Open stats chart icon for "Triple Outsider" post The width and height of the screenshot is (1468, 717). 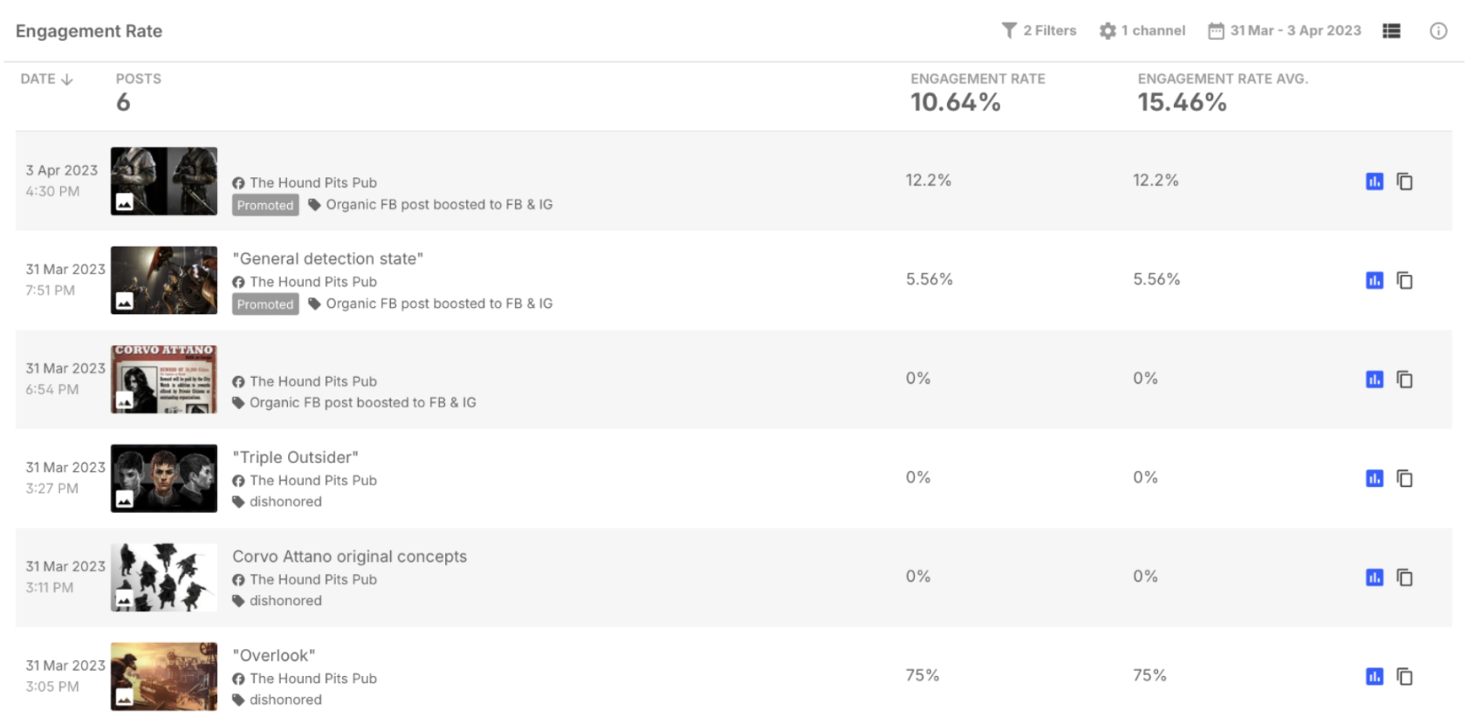(x=1374, y=478)
